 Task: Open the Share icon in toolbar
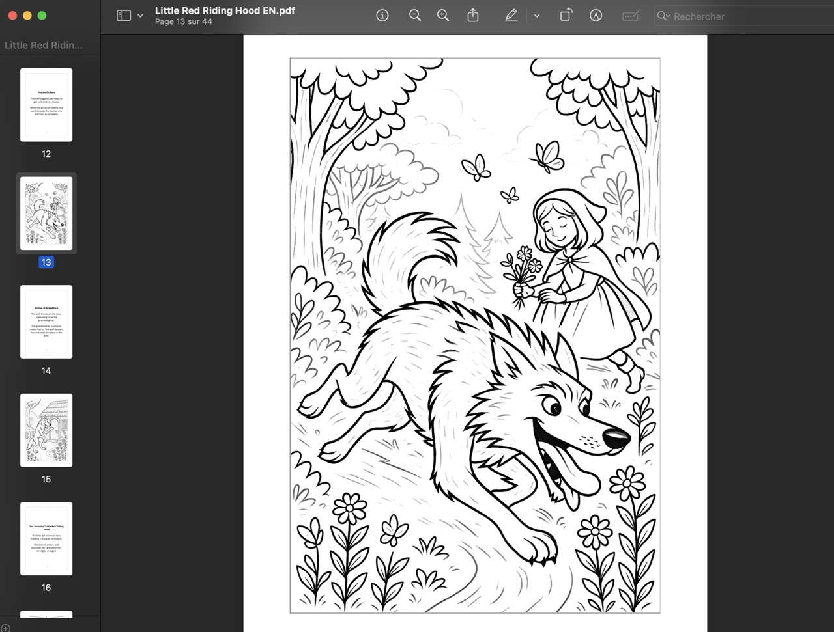coord(473,16)
